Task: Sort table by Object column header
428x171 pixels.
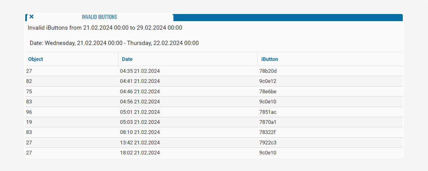Action: pyautogui.click(x=36, y=59)
